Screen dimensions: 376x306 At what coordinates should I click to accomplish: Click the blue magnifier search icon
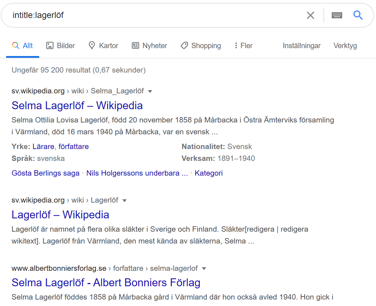[x=358, y=15]
